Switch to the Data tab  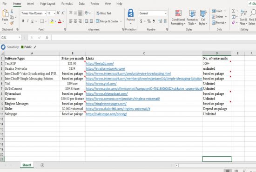81,4
